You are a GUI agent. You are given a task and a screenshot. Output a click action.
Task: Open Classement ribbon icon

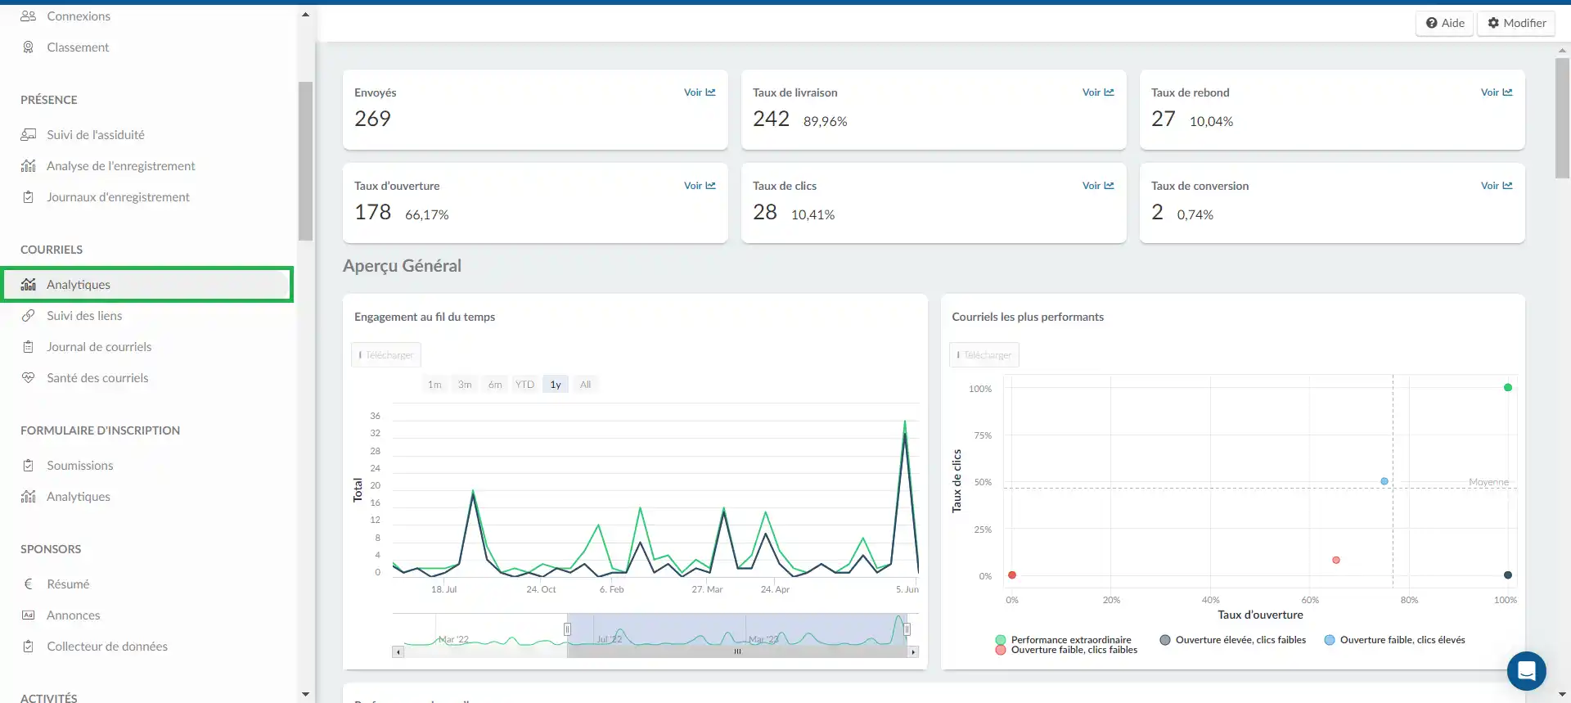click(28, 47)
